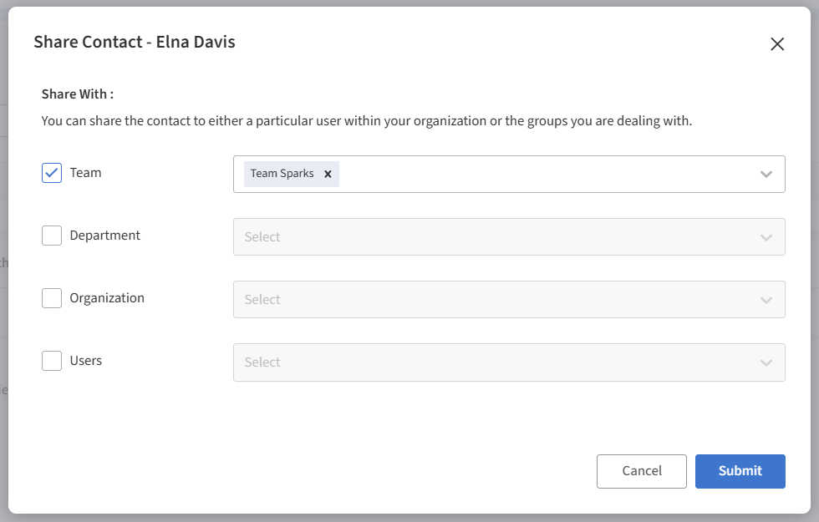Viewport: 819px width, 522px height.
Task: Click the Department dropdown chevron arrow
Action: [766, 237]
